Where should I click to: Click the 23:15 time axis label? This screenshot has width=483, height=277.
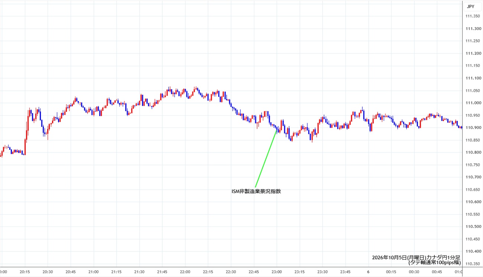[x=299, y=271]
